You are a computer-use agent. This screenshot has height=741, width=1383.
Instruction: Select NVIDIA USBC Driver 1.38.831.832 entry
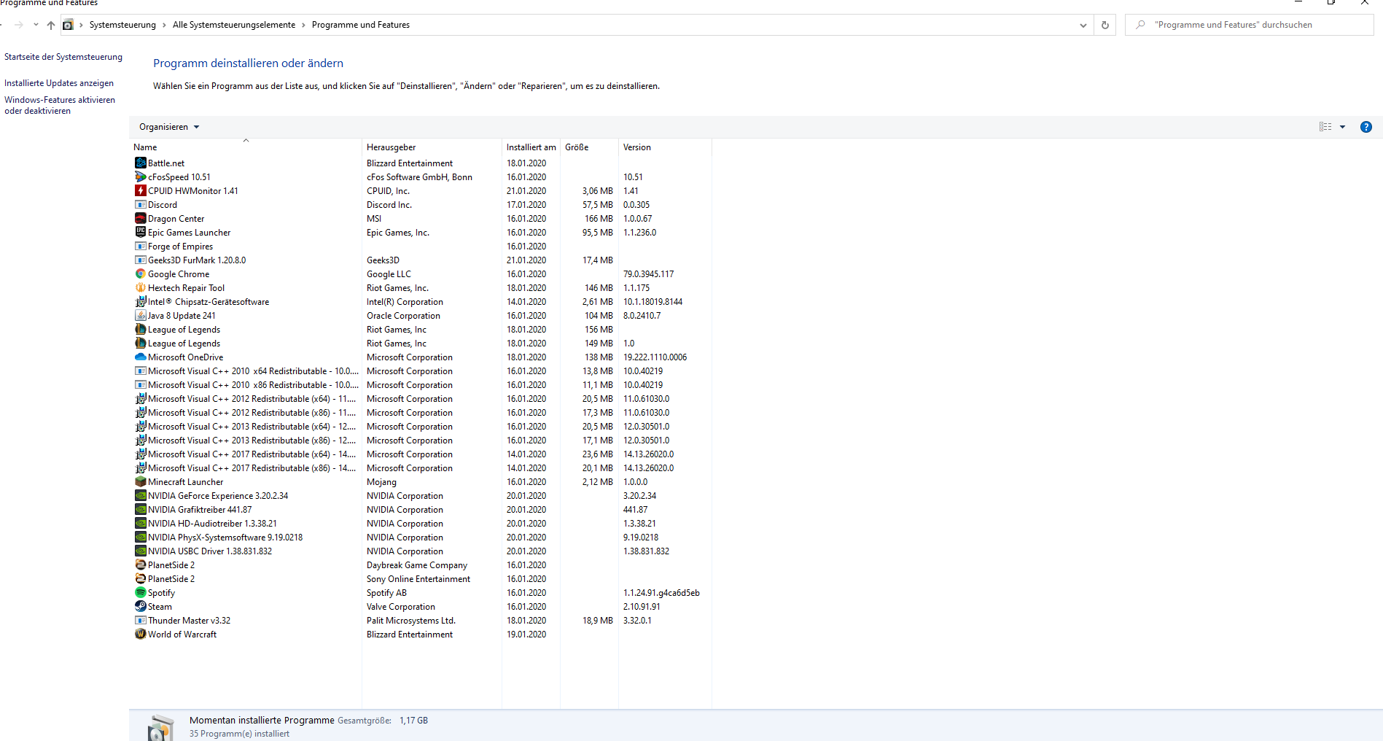click(421, 551)
